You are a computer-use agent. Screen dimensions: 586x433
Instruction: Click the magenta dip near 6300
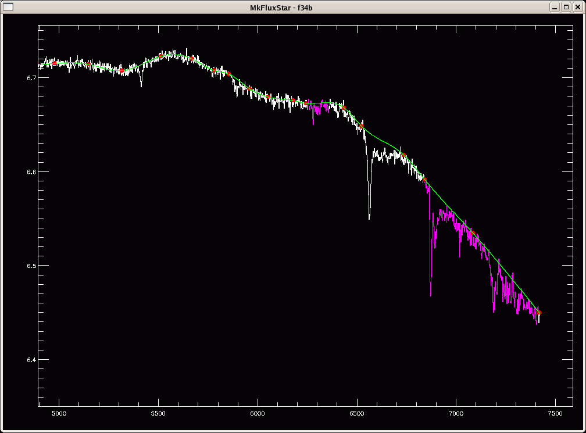coord(313,123)
